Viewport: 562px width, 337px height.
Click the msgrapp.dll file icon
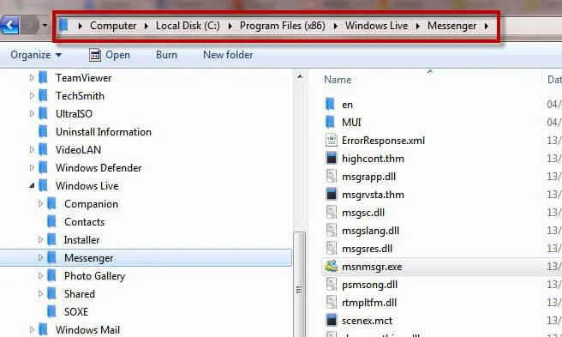click(332, 176)
